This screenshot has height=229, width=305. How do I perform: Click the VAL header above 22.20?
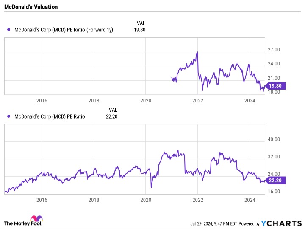[113, 110]
